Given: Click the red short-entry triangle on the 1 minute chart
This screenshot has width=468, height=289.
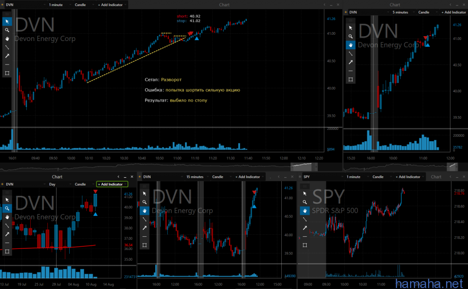Looking at the screenshot, I should coord(191,34).
